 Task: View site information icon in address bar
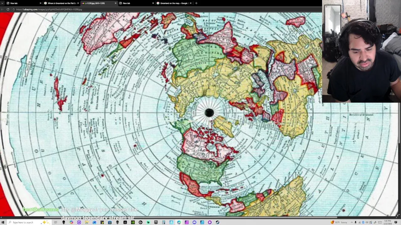tap(13, 9)
